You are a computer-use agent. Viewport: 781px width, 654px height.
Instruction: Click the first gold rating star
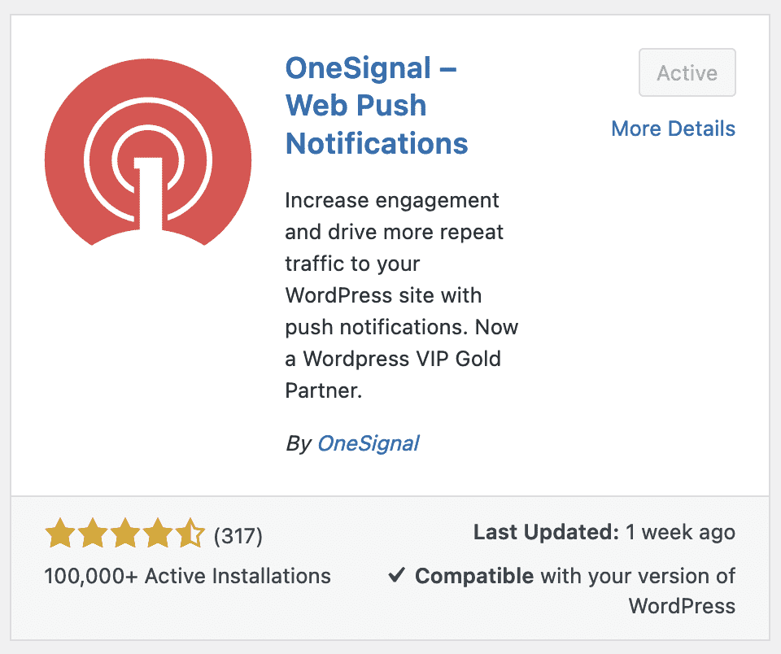pos(60,534)
